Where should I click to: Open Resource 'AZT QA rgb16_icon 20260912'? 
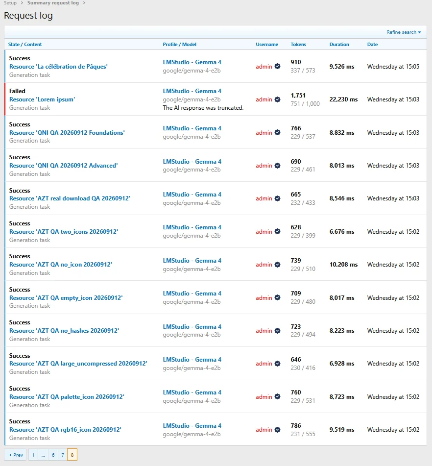tap(65, 429)
